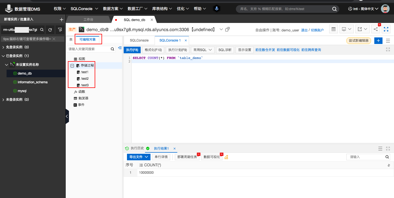Expand the SQLConsole editor to fullscreen icon

pos(388,49)
